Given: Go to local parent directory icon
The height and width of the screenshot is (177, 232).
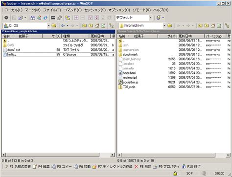Looking at the screenshot, I should 84,25.
